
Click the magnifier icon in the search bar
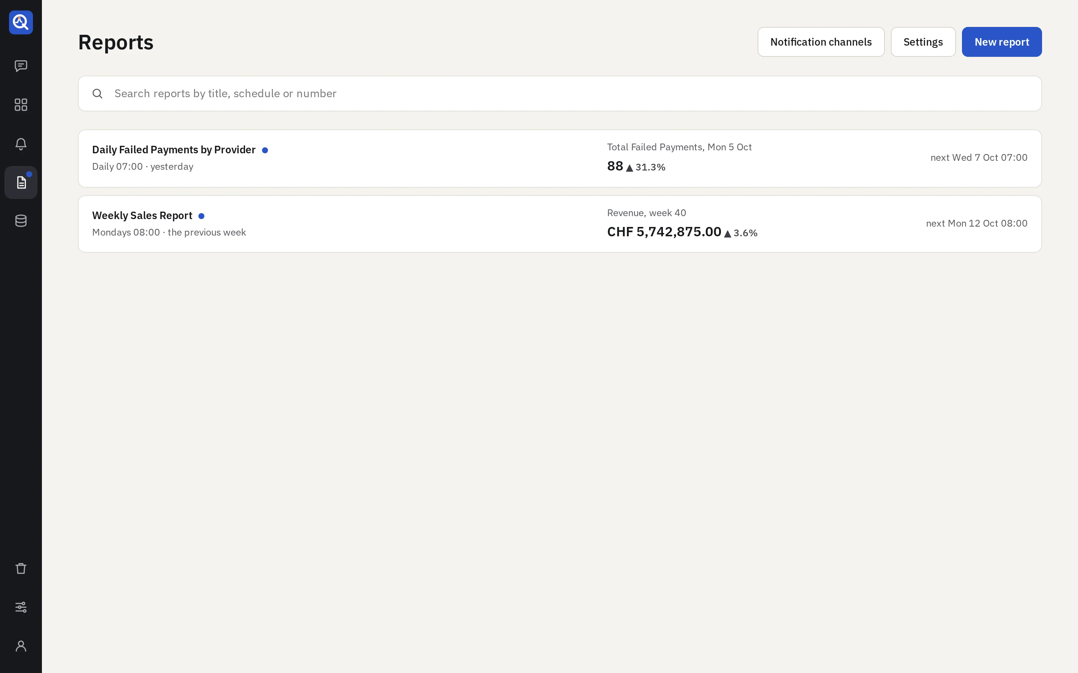point(98,93)
